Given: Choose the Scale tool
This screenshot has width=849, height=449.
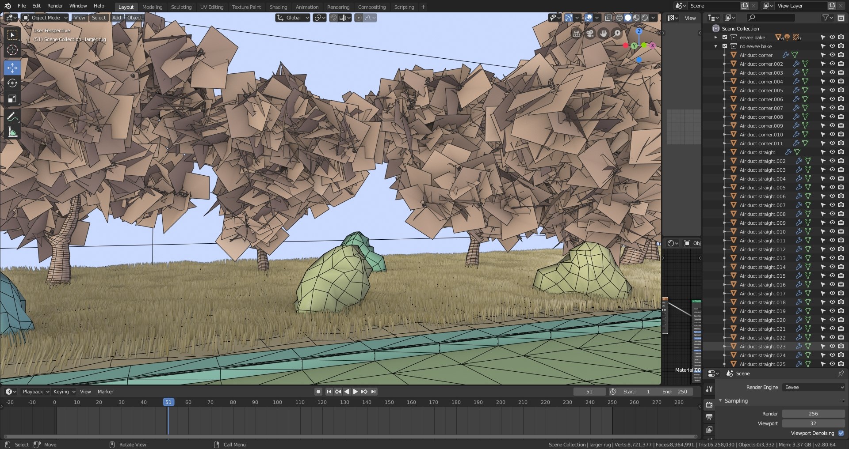Looking at the screenshot, I should [x=12, y=99].
